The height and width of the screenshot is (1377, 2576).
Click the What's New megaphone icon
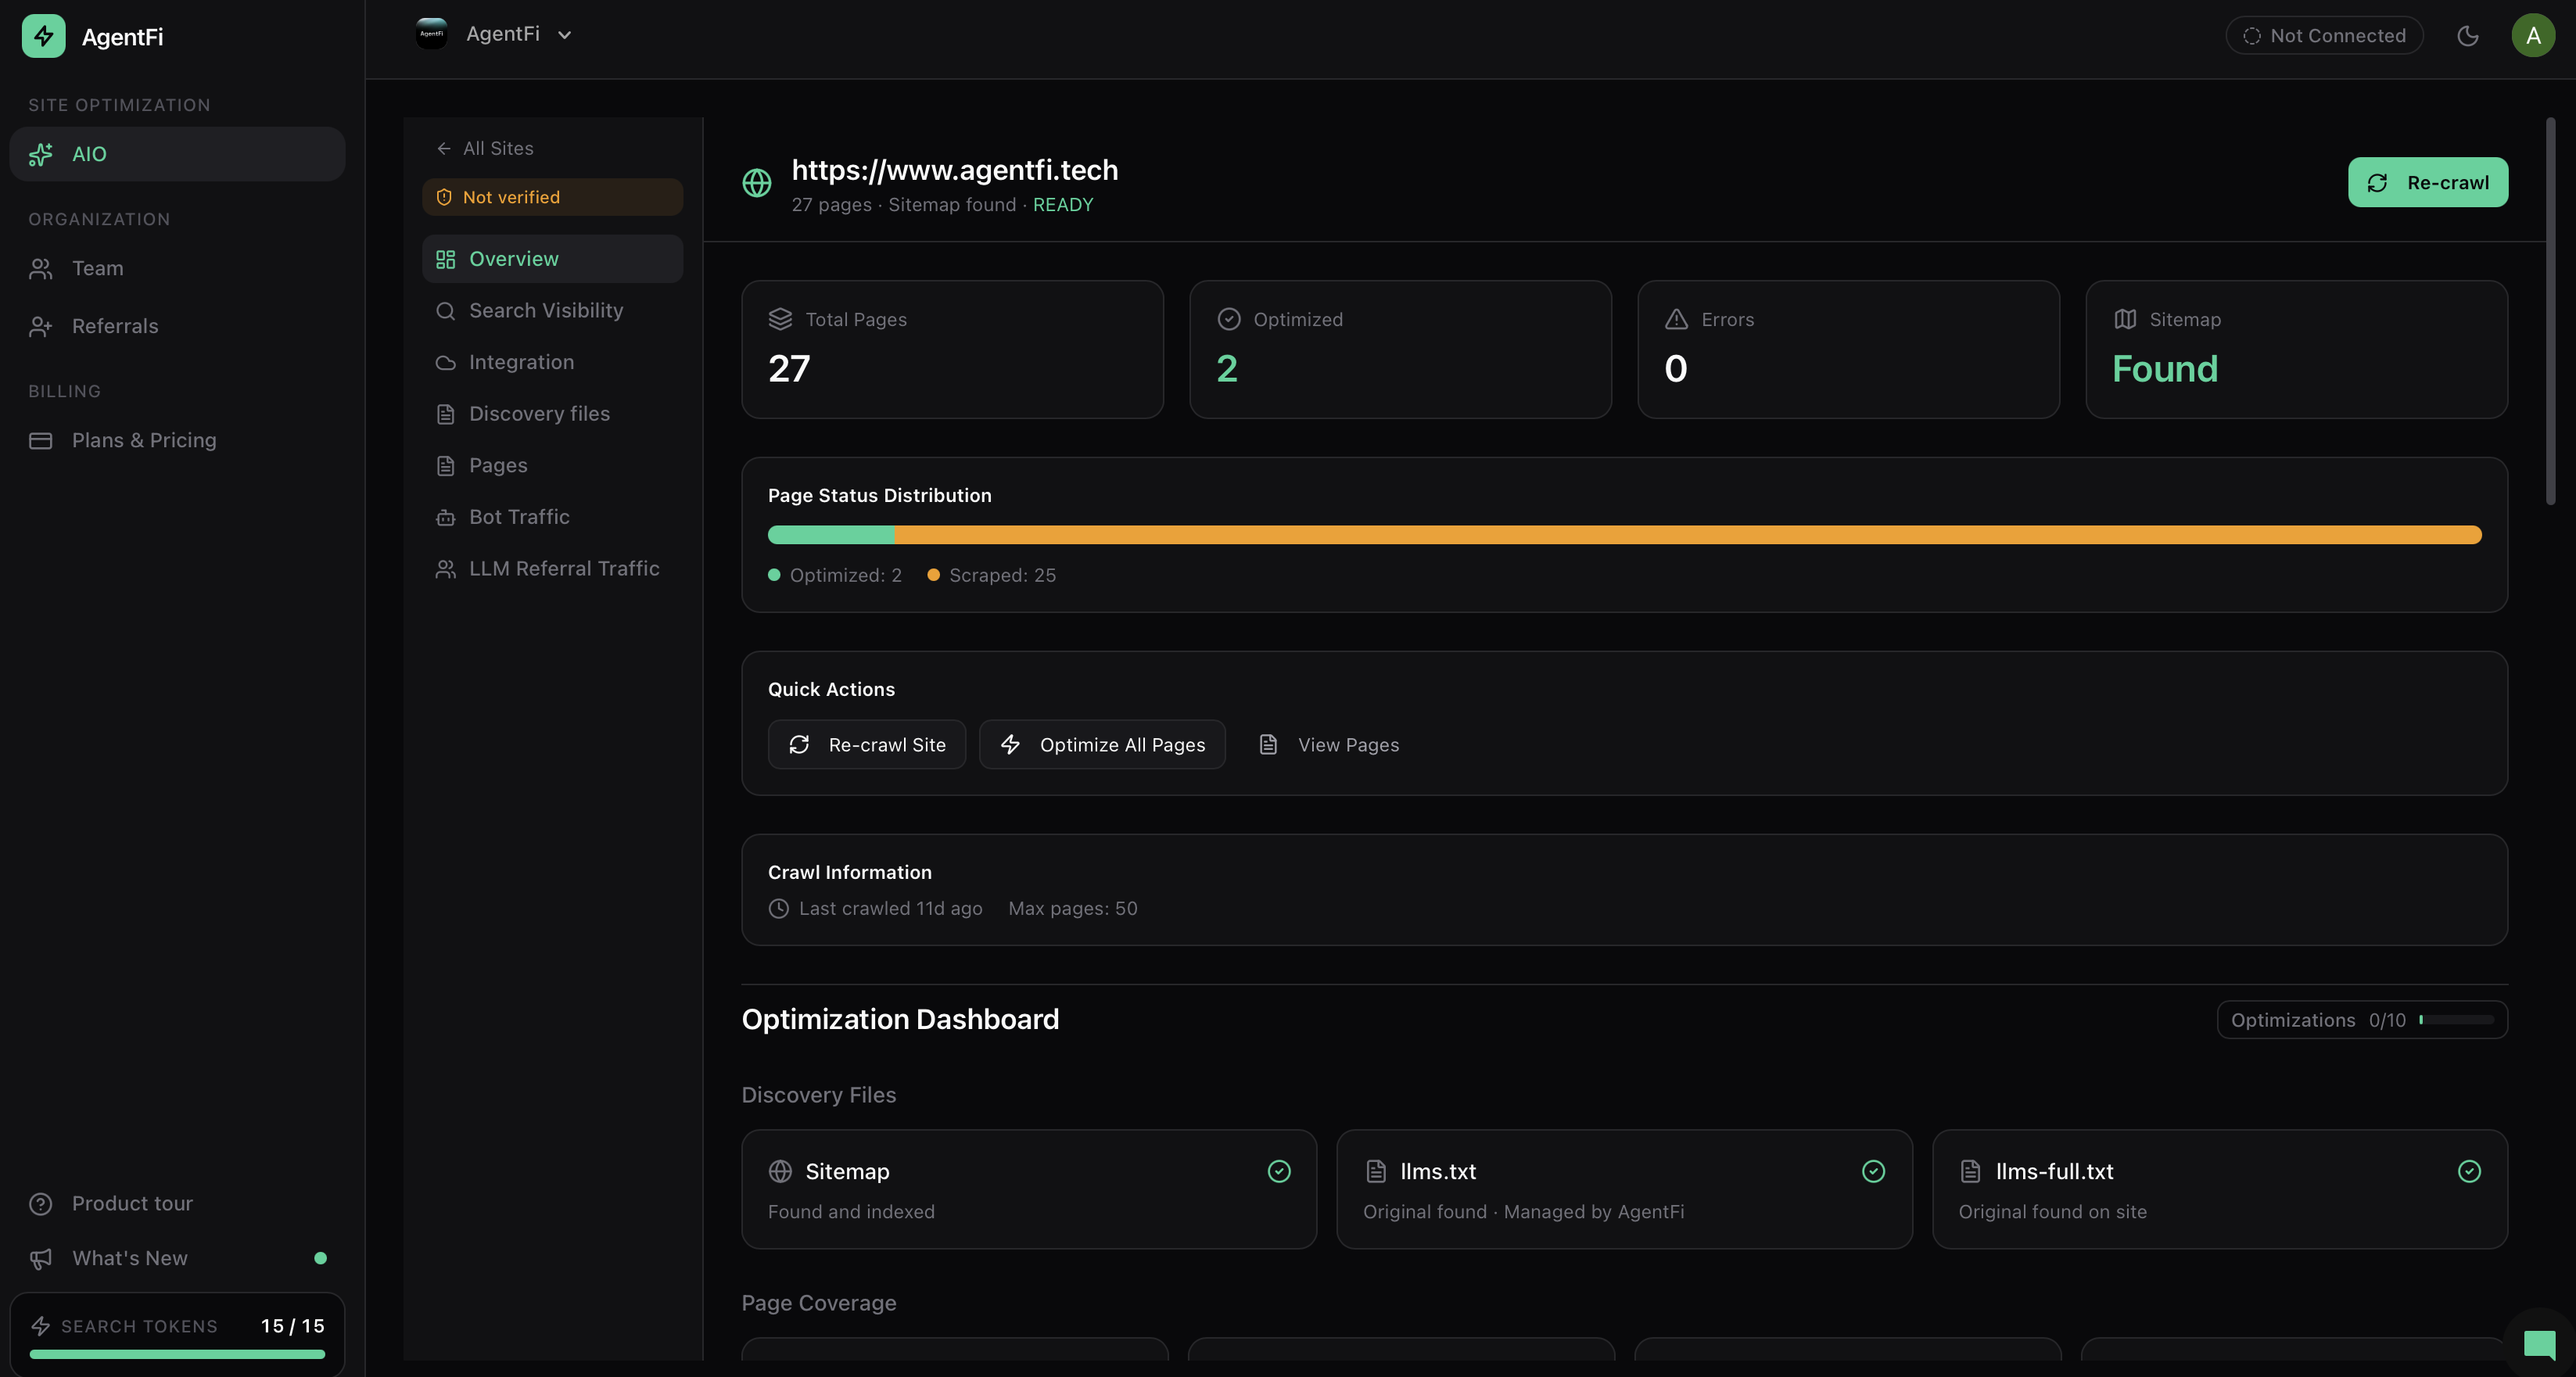[41, 1258]
